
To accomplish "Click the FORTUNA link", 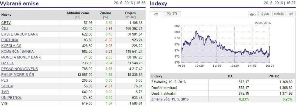I will tap(10, 40).
